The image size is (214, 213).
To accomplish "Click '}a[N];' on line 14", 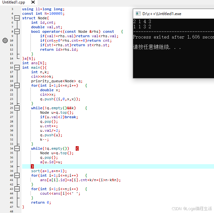I will [29, 58].
